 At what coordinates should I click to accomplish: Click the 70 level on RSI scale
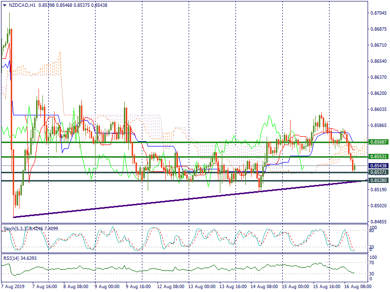[372, 263]
